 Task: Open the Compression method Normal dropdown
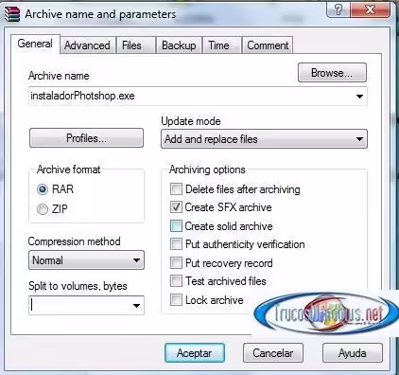tap(86, 260)
